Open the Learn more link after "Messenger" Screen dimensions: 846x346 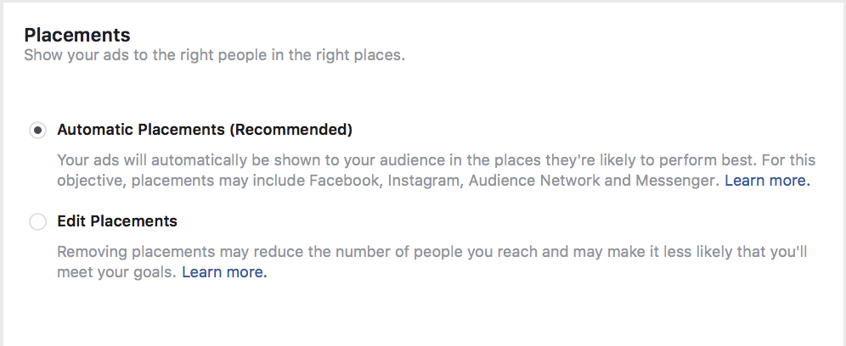click(767, 181)
